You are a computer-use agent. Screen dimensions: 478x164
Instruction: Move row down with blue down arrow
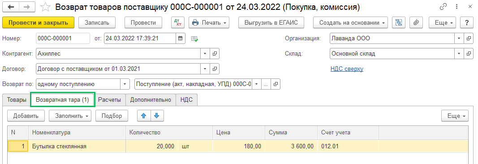(x=157, y=116)
